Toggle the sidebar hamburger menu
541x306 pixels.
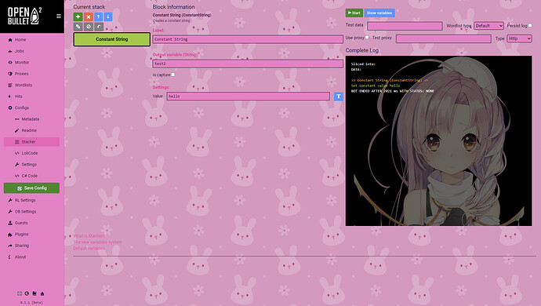[59, 16]
